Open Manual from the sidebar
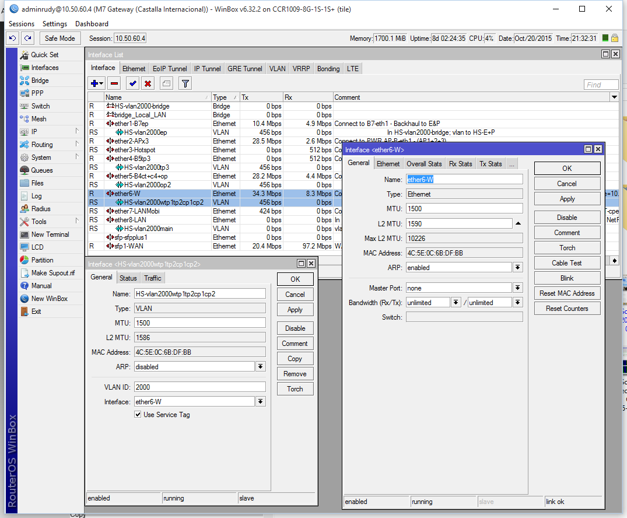Screen dimensions: 627x518 (41, 286)
